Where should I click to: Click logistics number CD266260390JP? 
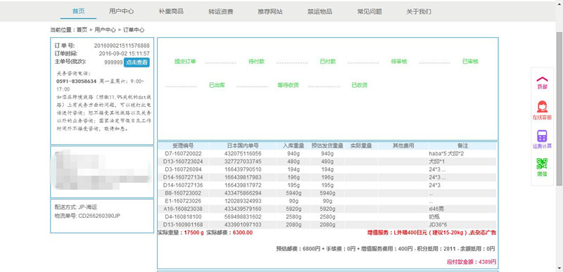pos(99,216)
